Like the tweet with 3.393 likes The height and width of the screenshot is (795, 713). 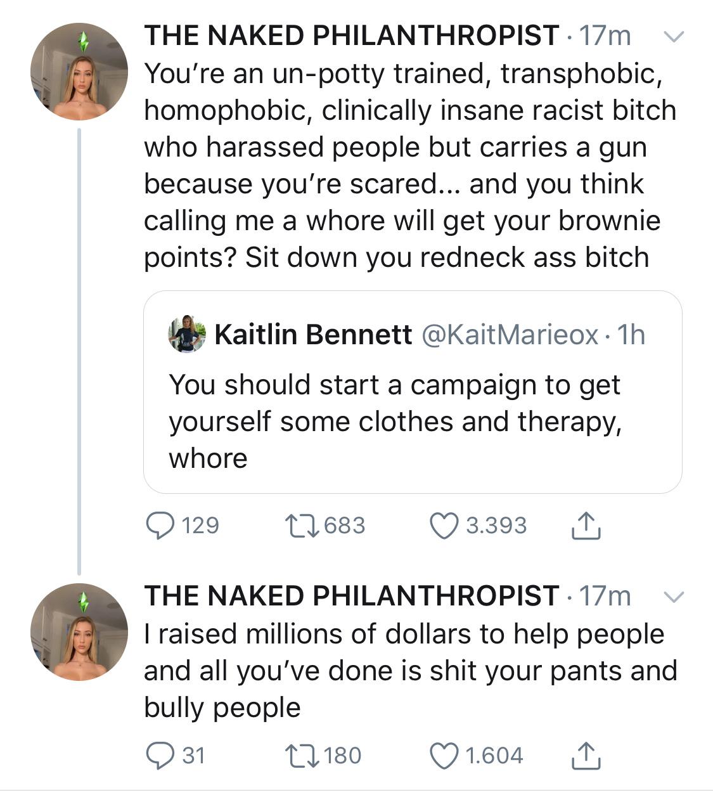point(444,526)
